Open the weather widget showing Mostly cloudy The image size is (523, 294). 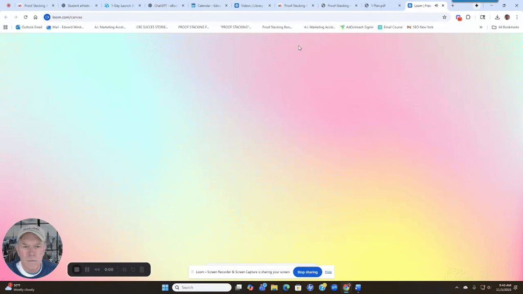(x=20, y=287)
